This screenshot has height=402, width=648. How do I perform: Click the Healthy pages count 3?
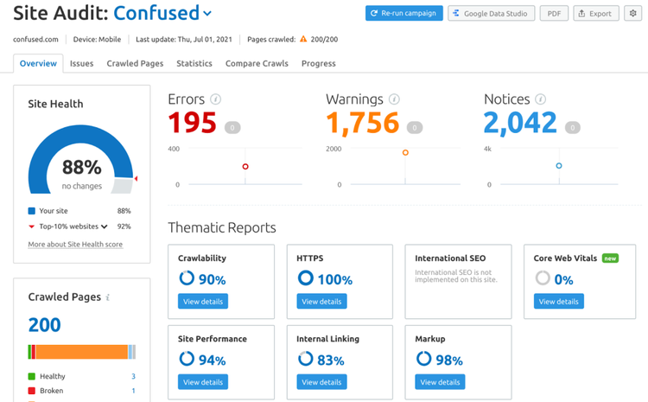click(x=133, y=376)
